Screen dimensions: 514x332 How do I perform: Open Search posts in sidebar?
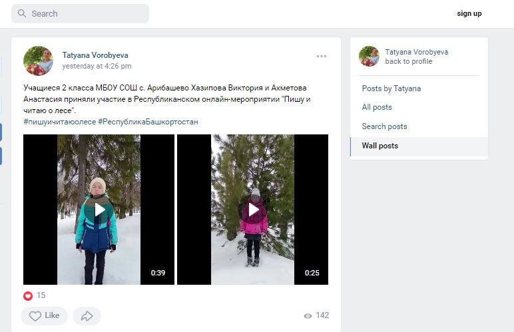(384, 126)
